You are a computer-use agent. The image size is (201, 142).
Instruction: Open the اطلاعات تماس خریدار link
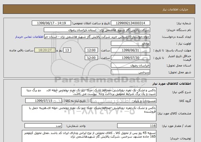[30, 37]
